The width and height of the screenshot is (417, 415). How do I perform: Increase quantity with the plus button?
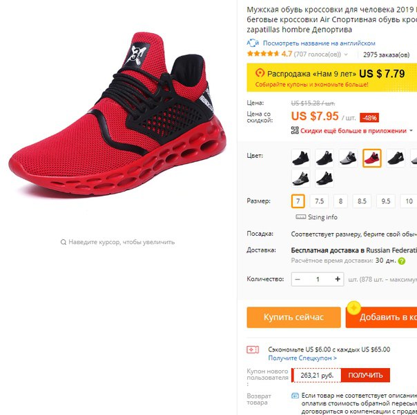coord(338,279)
